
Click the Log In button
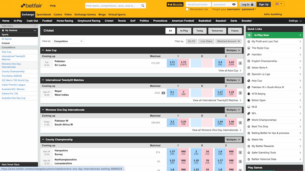click(x=247, y=4)
